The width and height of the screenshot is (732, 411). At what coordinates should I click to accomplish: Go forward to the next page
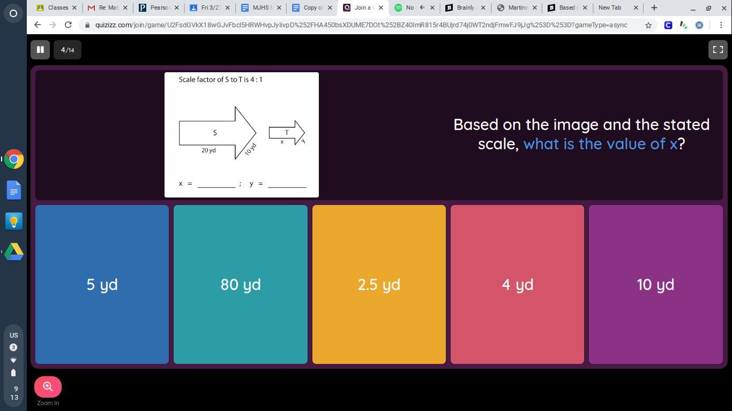click(53, 25)
